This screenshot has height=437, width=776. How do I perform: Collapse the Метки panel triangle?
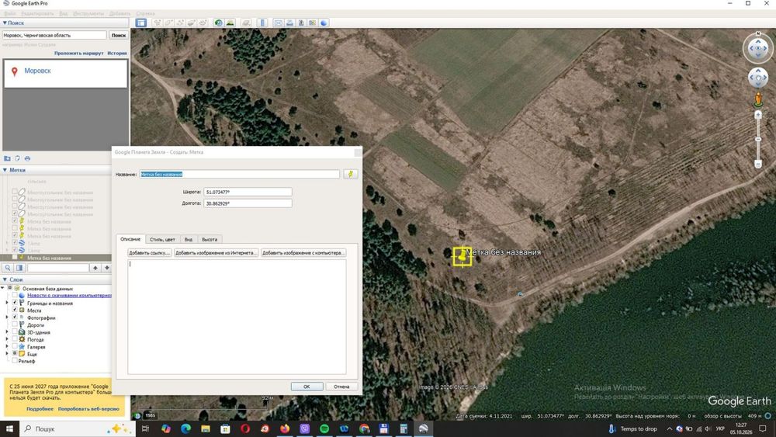(5, 170)
